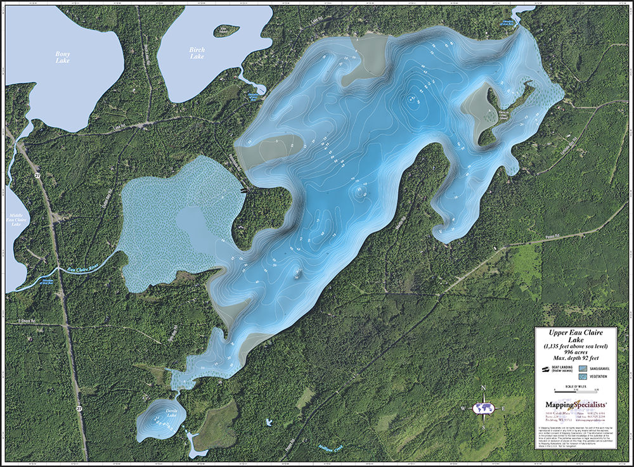Click the Highway 27 shield near Middle Eau Claire Lake
This screenshot has width=634, height=467.
pos(37,175)
